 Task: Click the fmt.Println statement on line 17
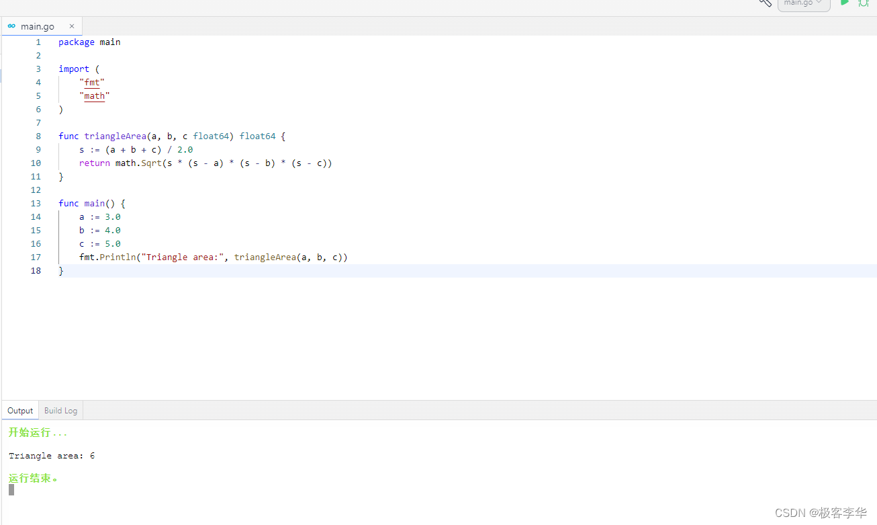tap(214, 257)
